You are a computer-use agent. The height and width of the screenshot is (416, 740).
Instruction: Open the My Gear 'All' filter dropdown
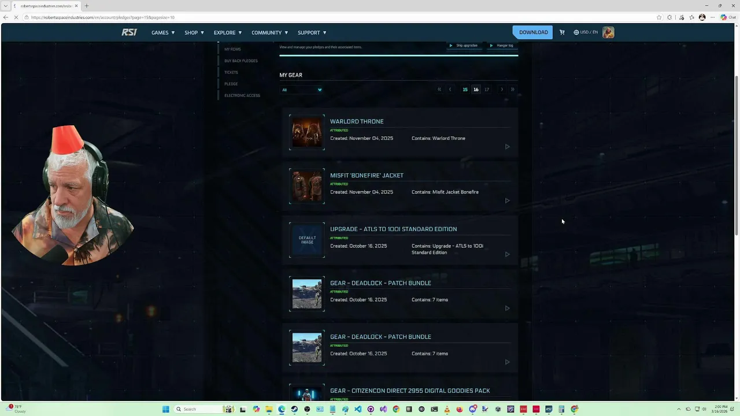tap(301, 90)
